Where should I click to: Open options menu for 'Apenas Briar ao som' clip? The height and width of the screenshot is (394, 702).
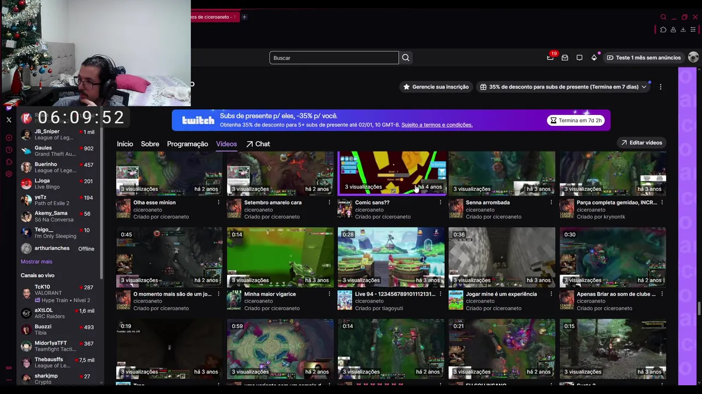(661, 294)
